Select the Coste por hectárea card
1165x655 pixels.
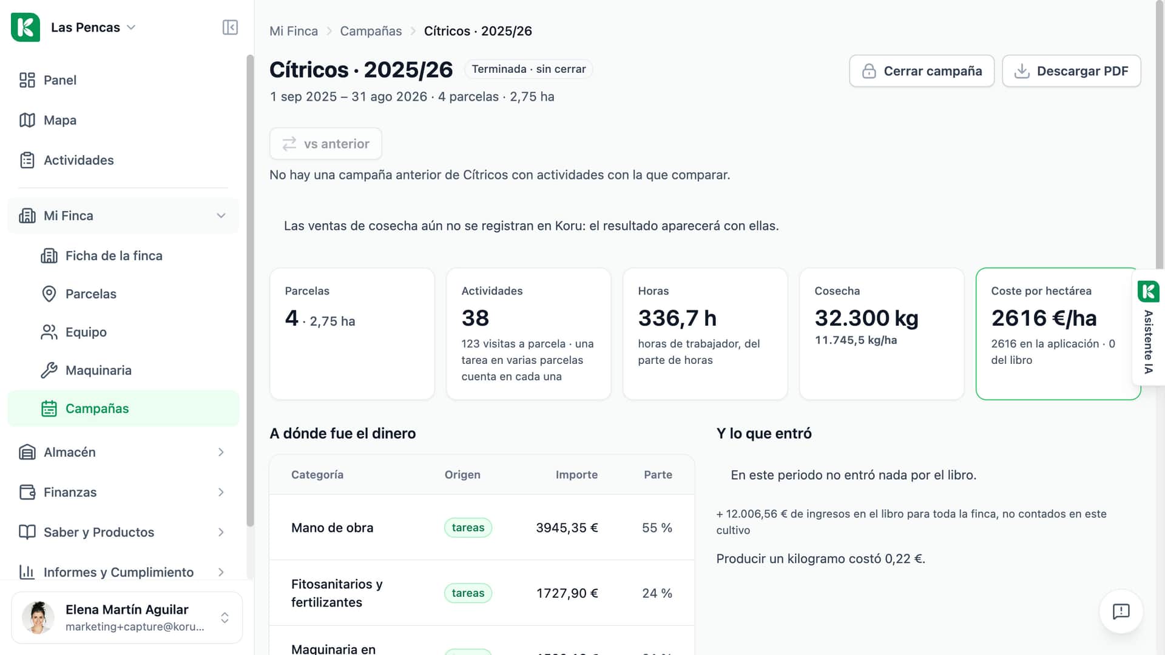(x=1058, y=334)
